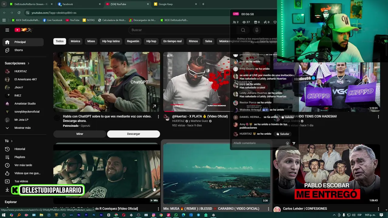Switch to the Facebook browser tab
388x218 pixels.
(x=79, y=4)
